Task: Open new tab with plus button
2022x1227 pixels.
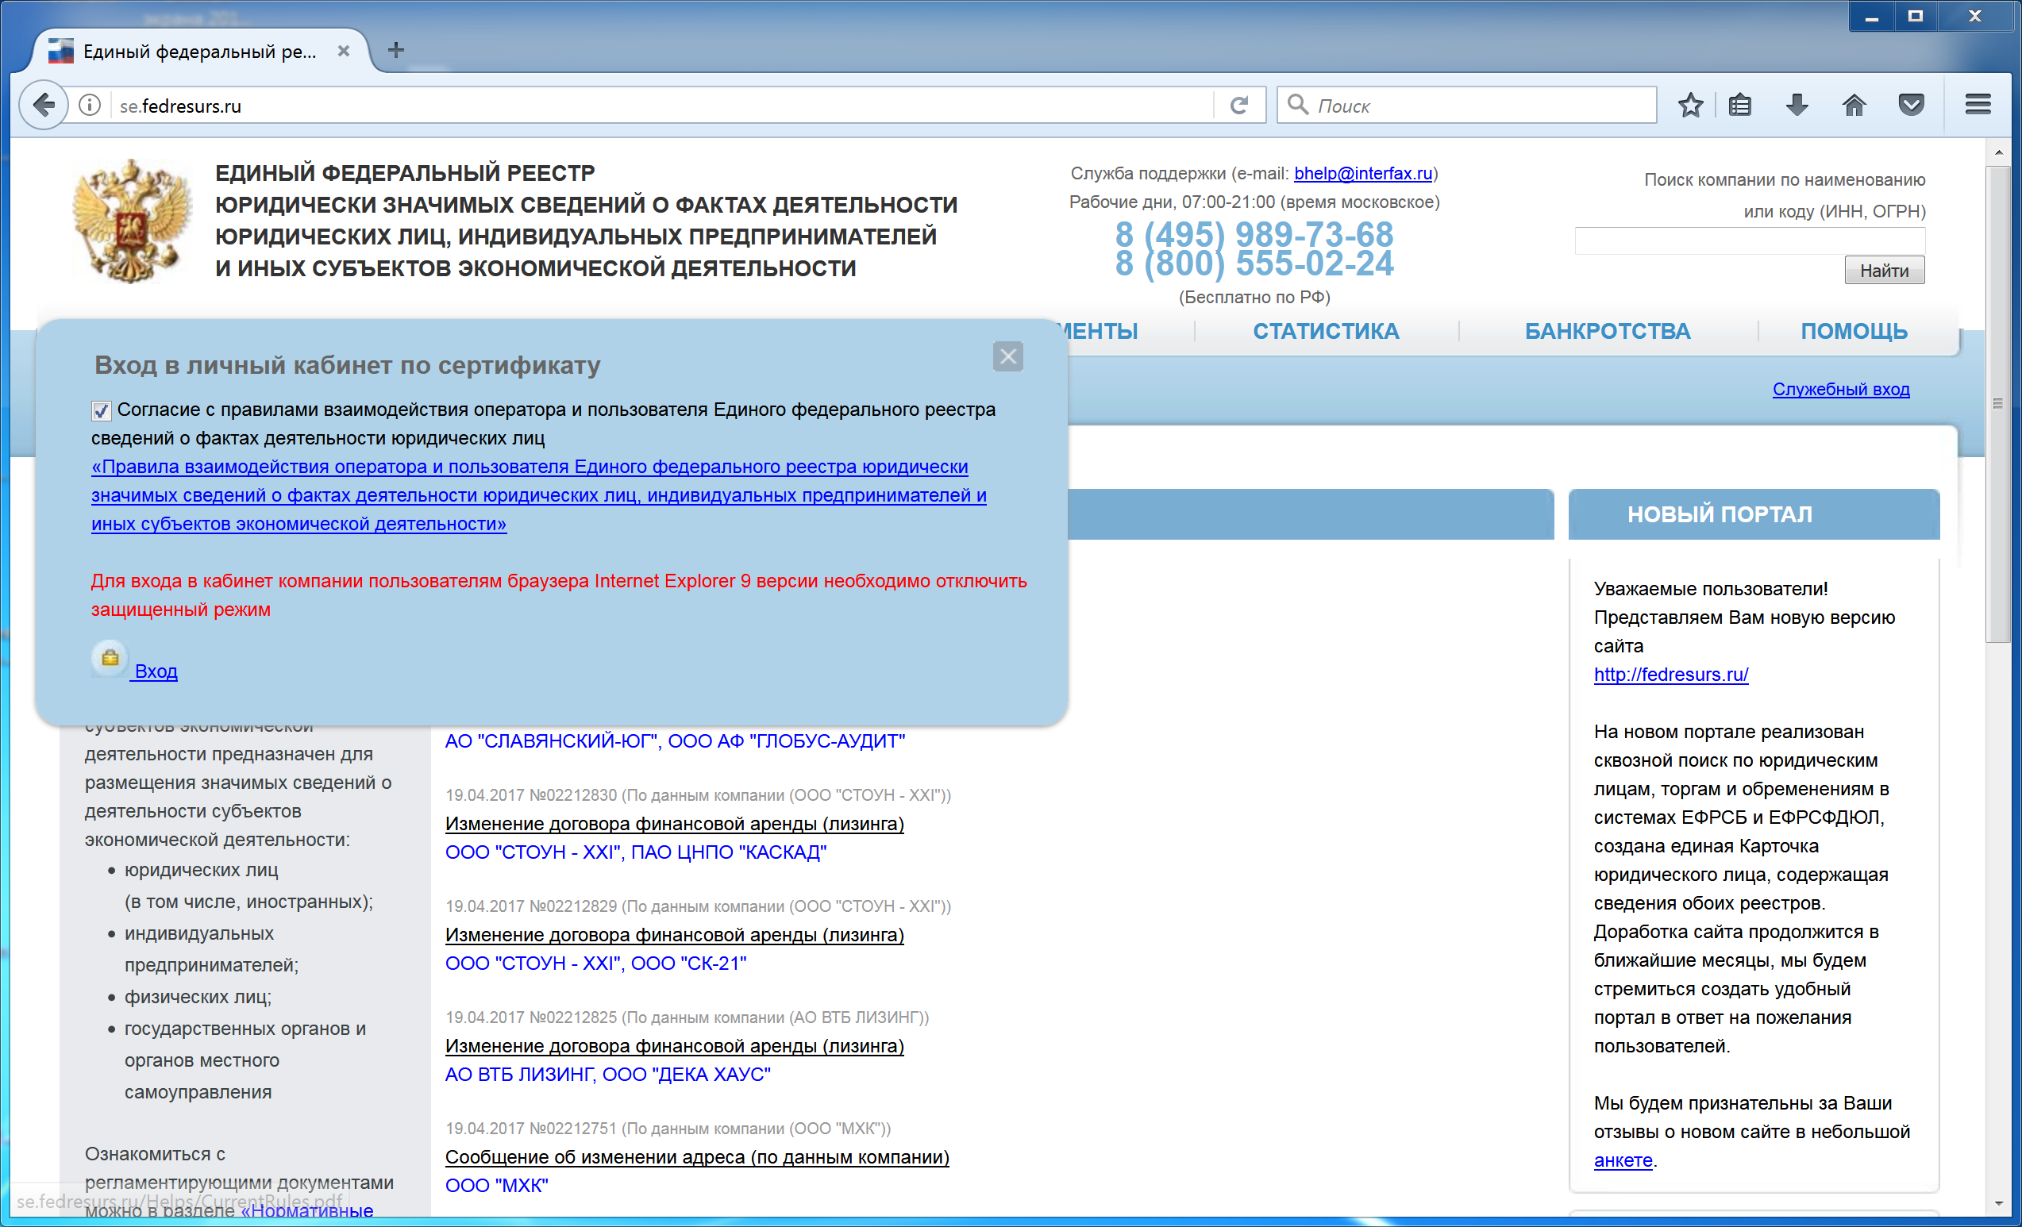Action: 395,50
